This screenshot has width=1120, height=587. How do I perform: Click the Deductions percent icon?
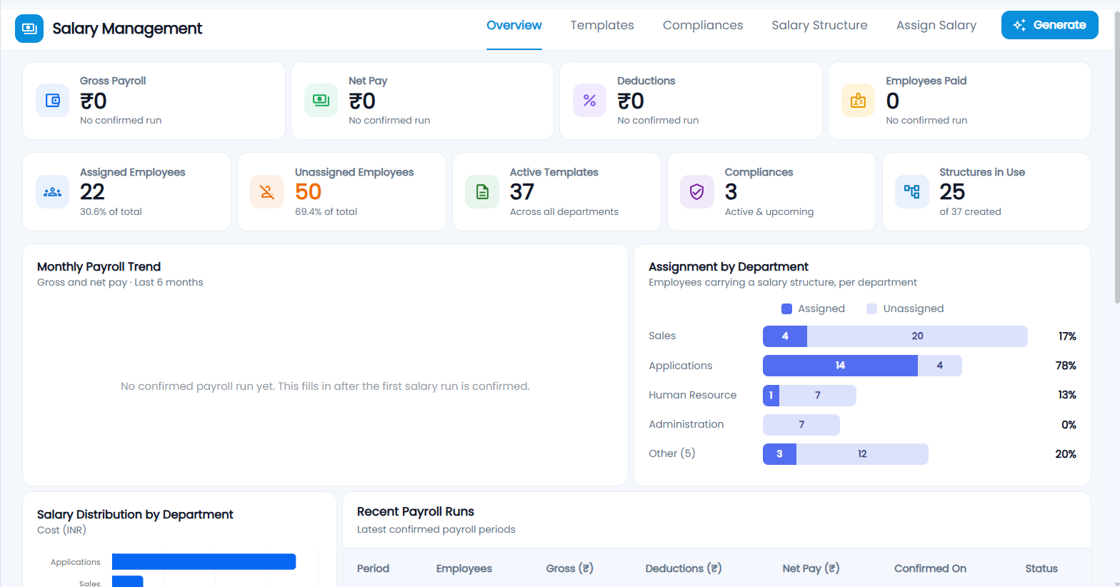click(590, 100)
